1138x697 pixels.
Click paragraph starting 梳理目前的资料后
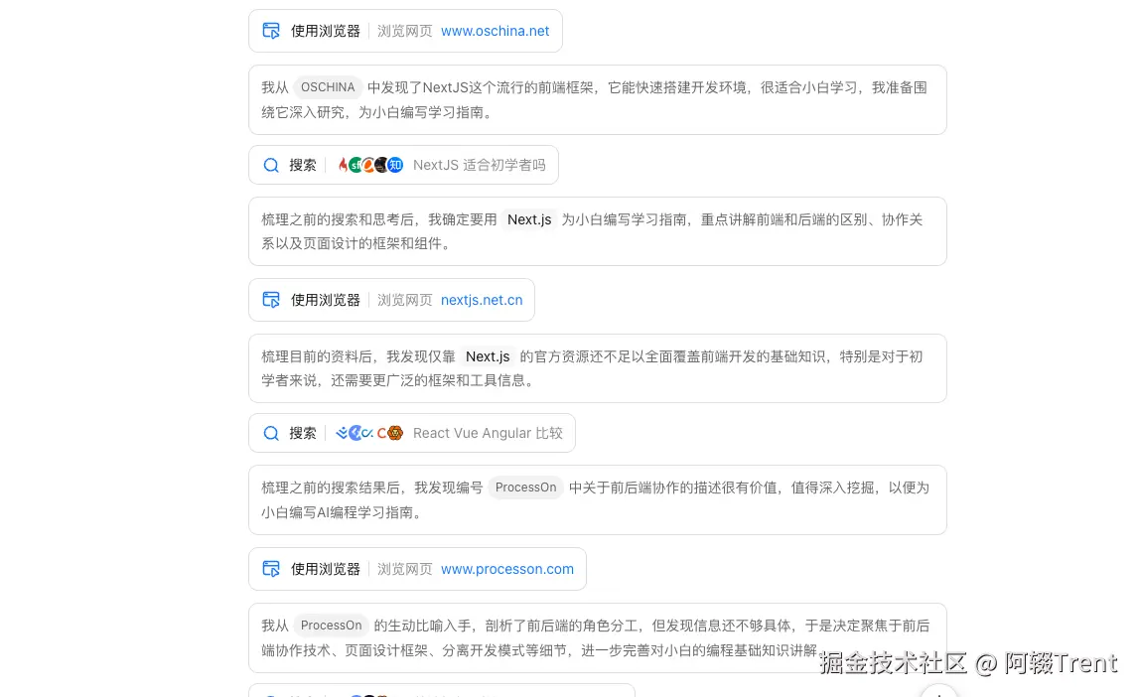tap(597, 368)
